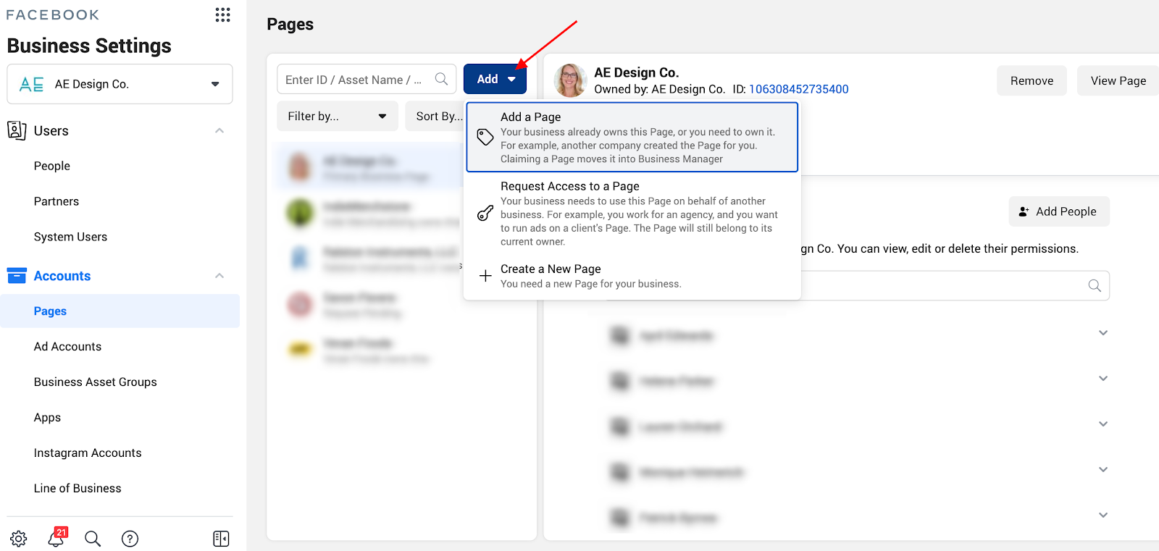Screen dimensions: 1159x551
Task: Open page ID 106308452735400 link
Action: [x=798, y=89]
